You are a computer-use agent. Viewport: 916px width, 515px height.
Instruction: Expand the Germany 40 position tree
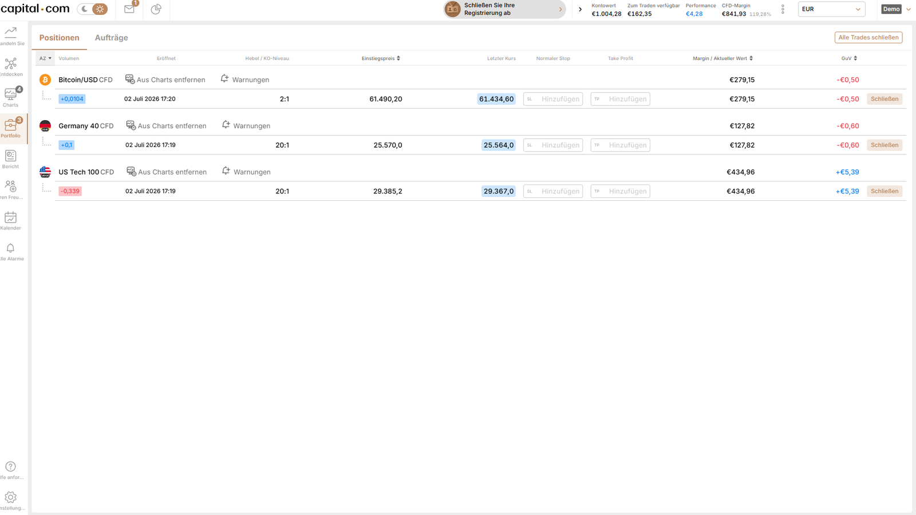46,142
